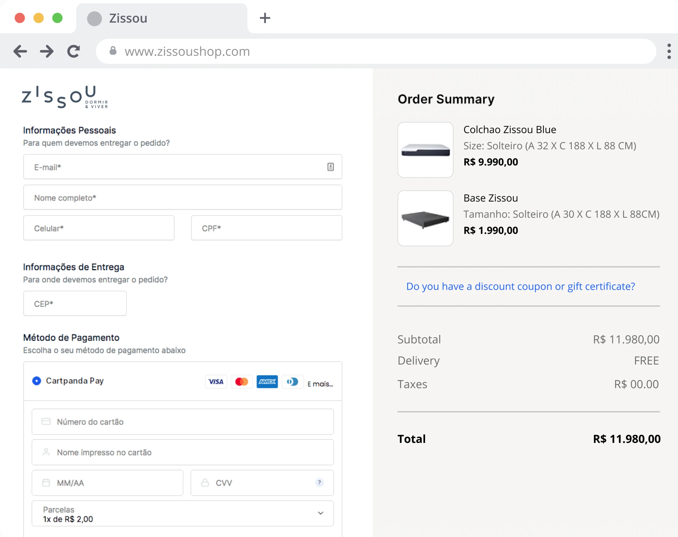Image resolution: width=678 pixels, height=537 pixels.
Task: Click the CVV help question mark
Action: click(x=319, y=482)
